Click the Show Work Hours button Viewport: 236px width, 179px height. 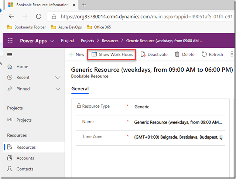(112, 54)
